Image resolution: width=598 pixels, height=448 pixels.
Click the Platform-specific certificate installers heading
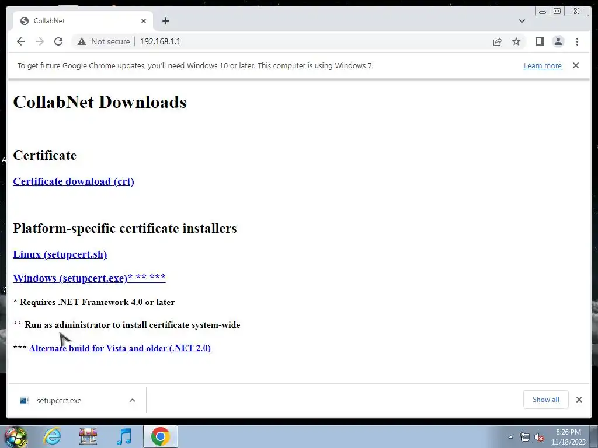125,228
